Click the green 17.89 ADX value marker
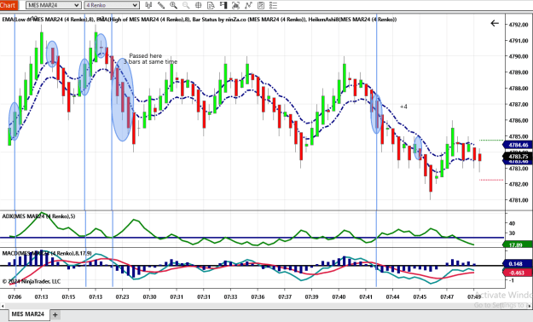Viewport: 533px width, 322px height. pos(518,244)
